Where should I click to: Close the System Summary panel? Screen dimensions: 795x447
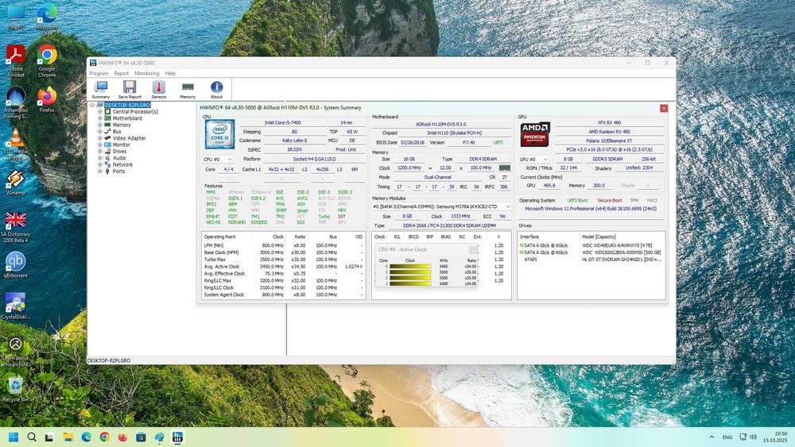point(664,108)
